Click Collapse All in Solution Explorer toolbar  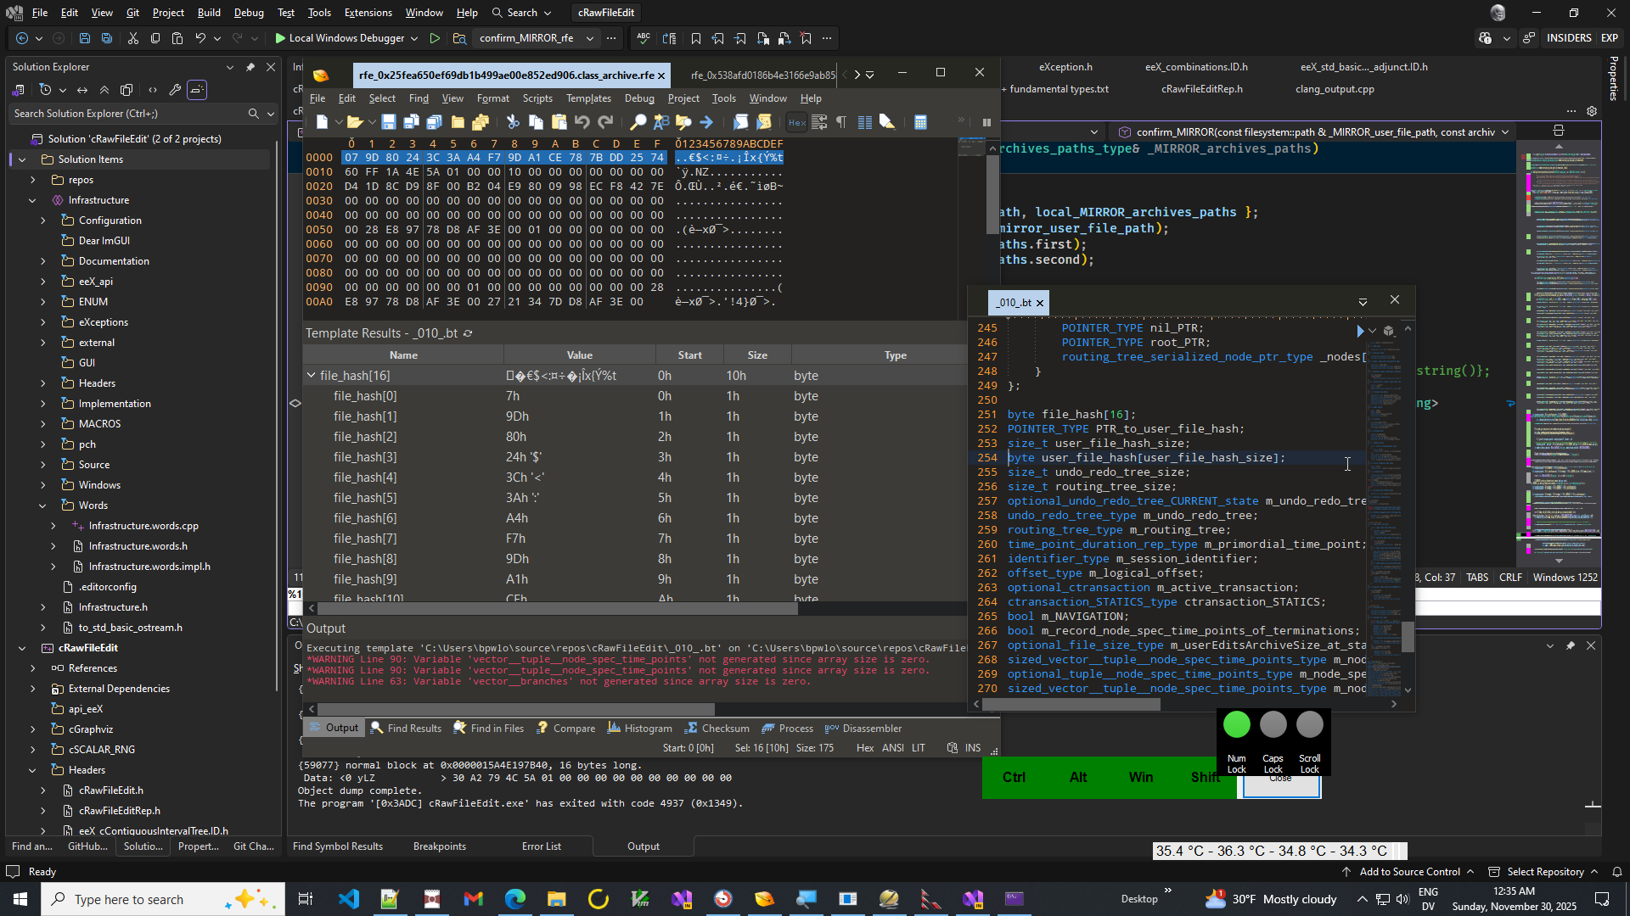104,90
